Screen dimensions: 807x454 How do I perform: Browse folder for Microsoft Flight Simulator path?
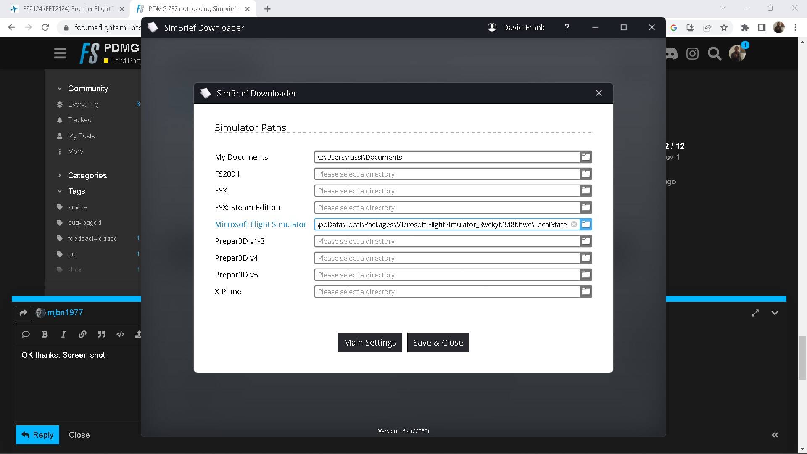(x=585, y=224)
